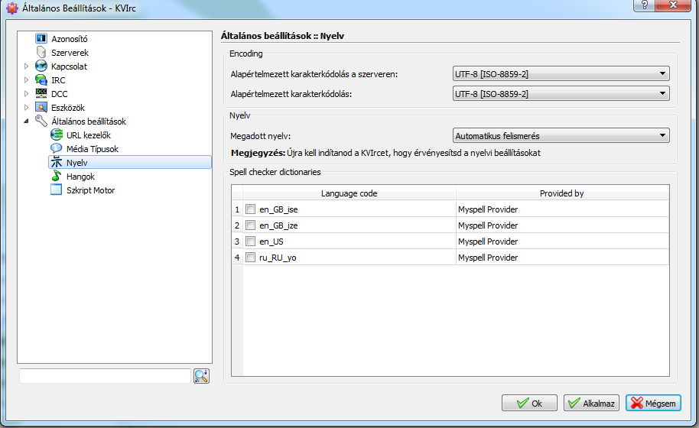Open the URL kezelők settings page
The image size is (699, 428).
tap(88, 135)
